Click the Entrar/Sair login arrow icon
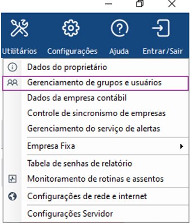The image size is (190, 224). point(161,28)
